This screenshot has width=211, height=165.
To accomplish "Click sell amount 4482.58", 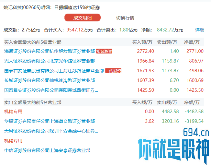I will [170, 112].
